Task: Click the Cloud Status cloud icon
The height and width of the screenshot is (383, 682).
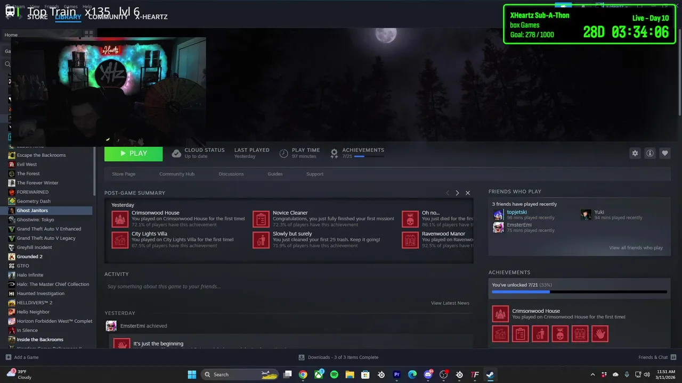Action: (x=176, y=153)
